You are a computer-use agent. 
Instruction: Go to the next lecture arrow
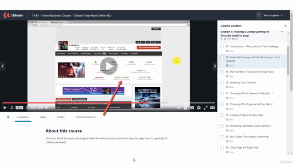pos(215,66)
